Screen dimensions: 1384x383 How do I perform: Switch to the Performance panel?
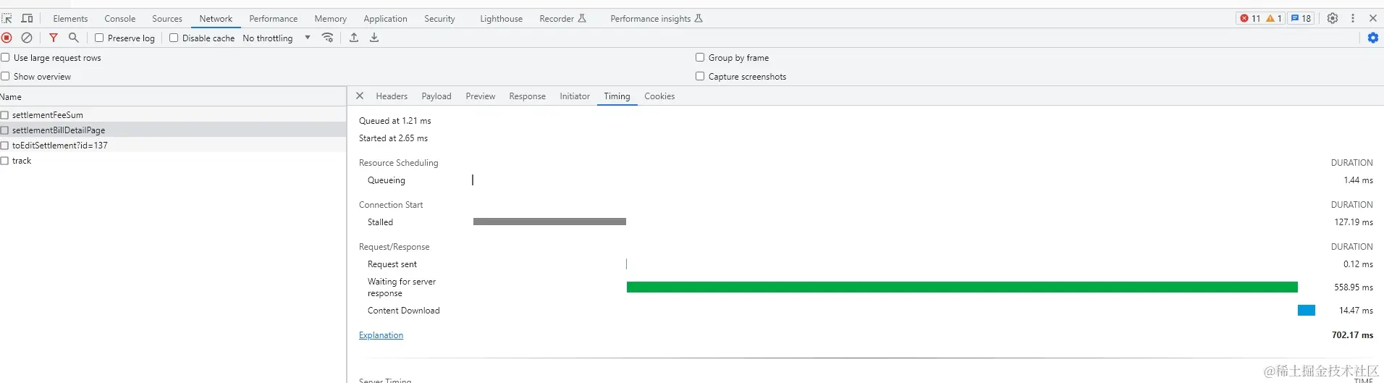pyautogui.click(x=274, y=19)
